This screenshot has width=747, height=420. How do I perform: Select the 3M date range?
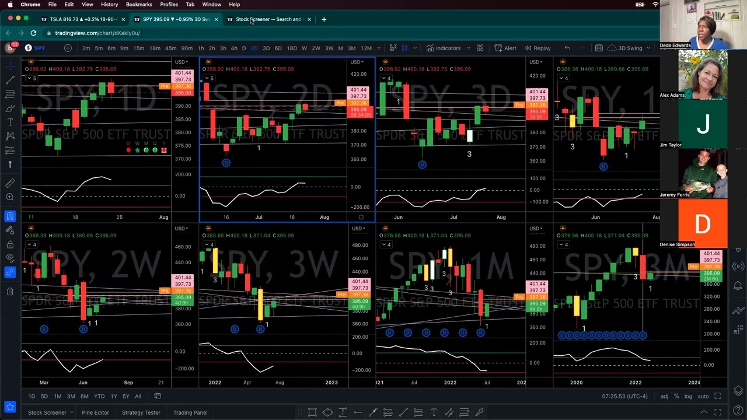coord(71,396)
